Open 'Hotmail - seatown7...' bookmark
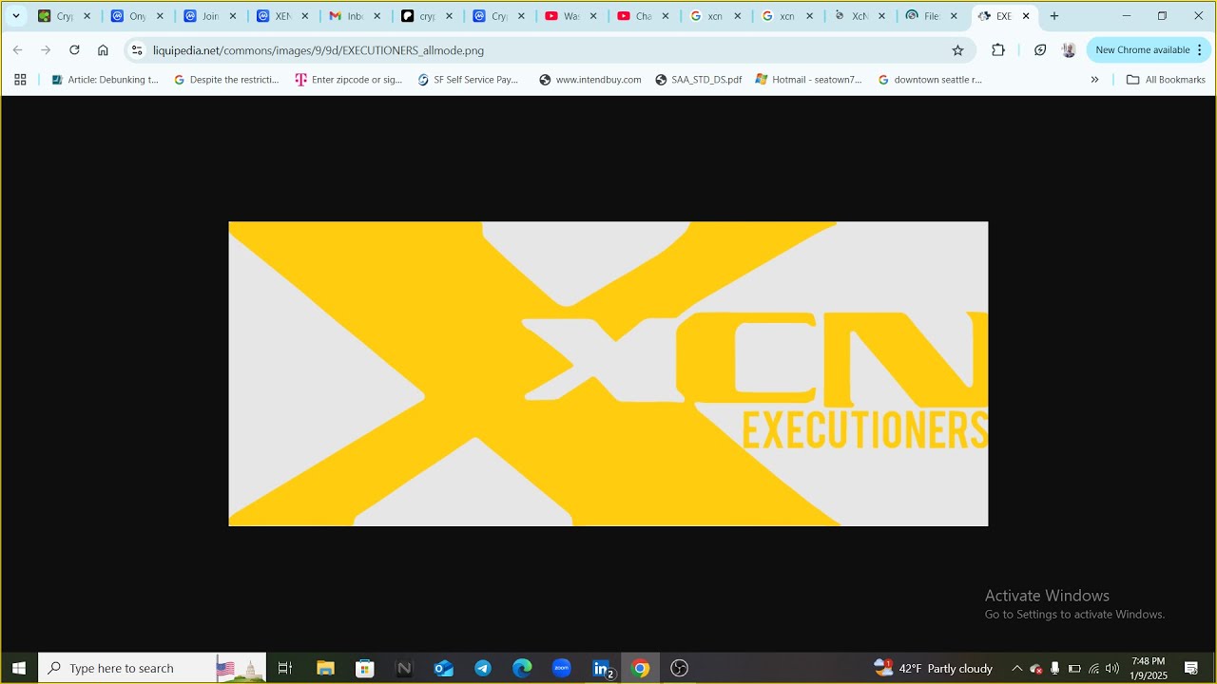1217x684 pixels. point(808,80)
